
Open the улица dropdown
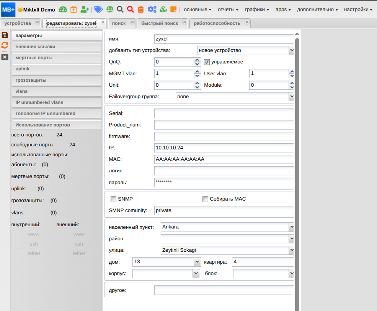point(291,250)
